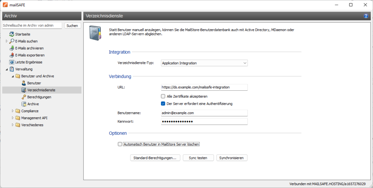Click the Letzte Ergebnisse icon

tap(12, 62)
